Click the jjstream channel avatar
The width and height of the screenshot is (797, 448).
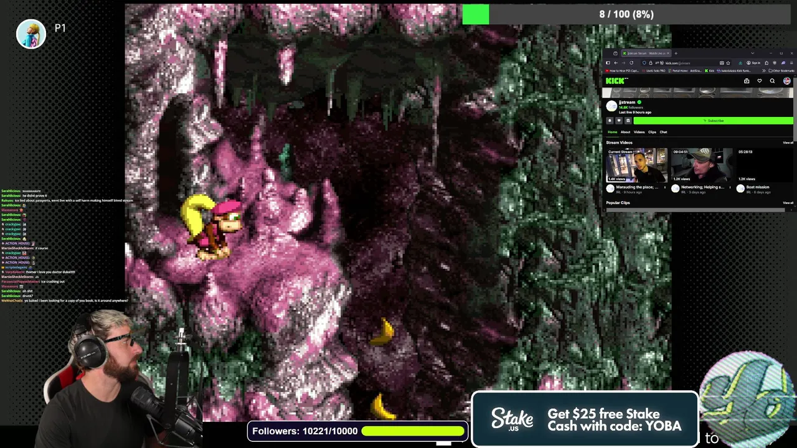[611, 106]
